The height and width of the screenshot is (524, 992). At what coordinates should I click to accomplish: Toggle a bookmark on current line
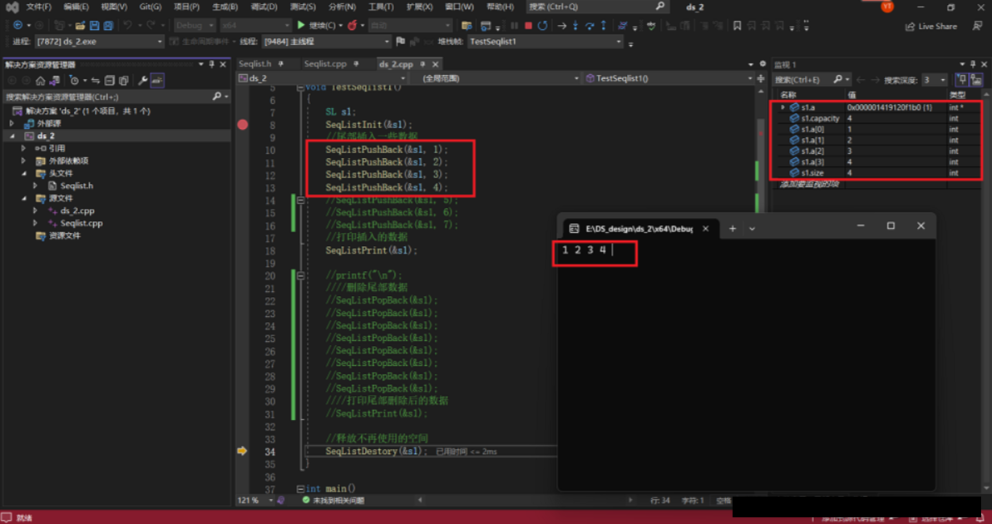737,25
